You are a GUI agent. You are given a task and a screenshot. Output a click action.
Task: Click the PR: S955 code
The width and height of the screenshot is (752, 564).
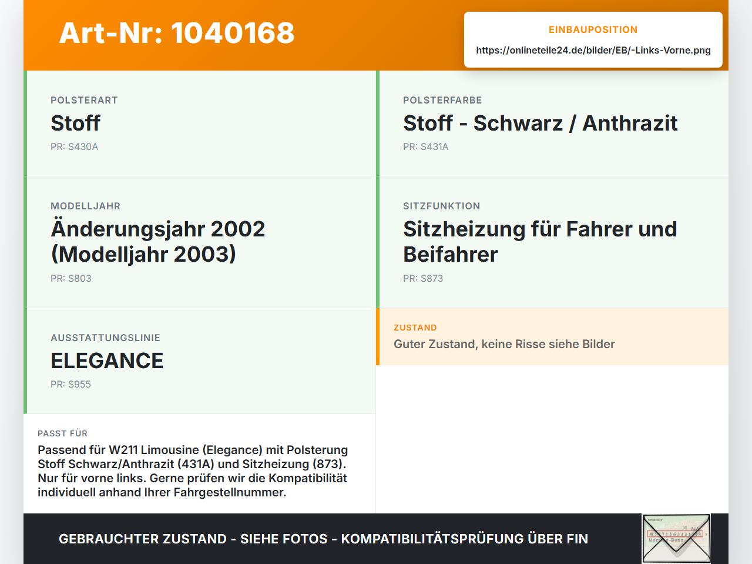point(71,385)
